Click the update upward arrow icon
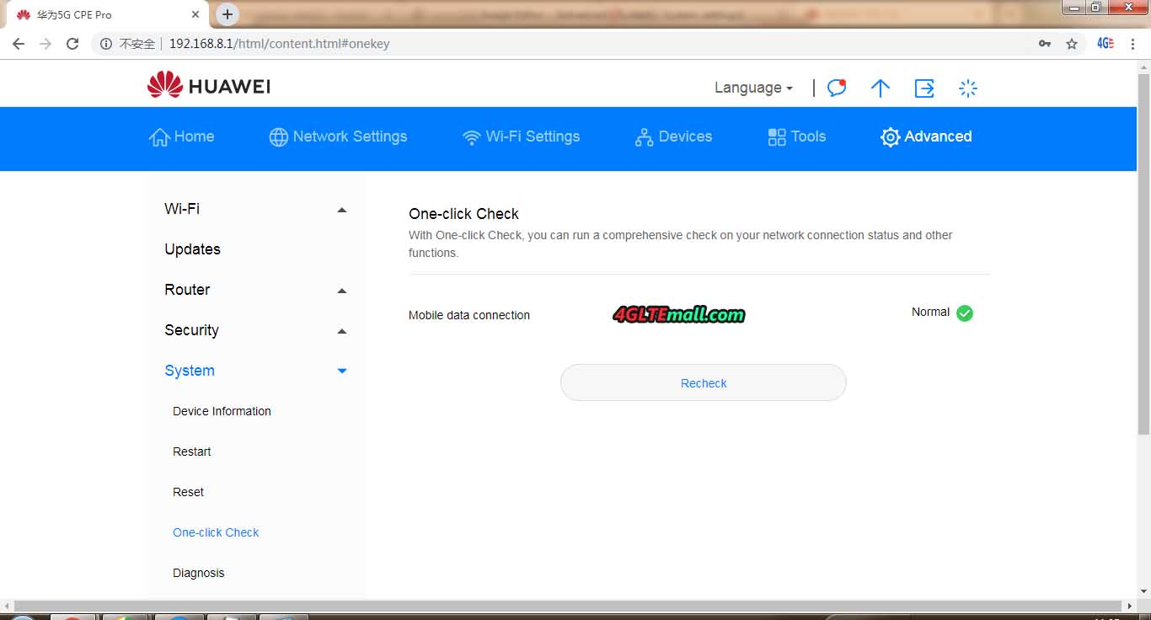 (x=880, y=88)
